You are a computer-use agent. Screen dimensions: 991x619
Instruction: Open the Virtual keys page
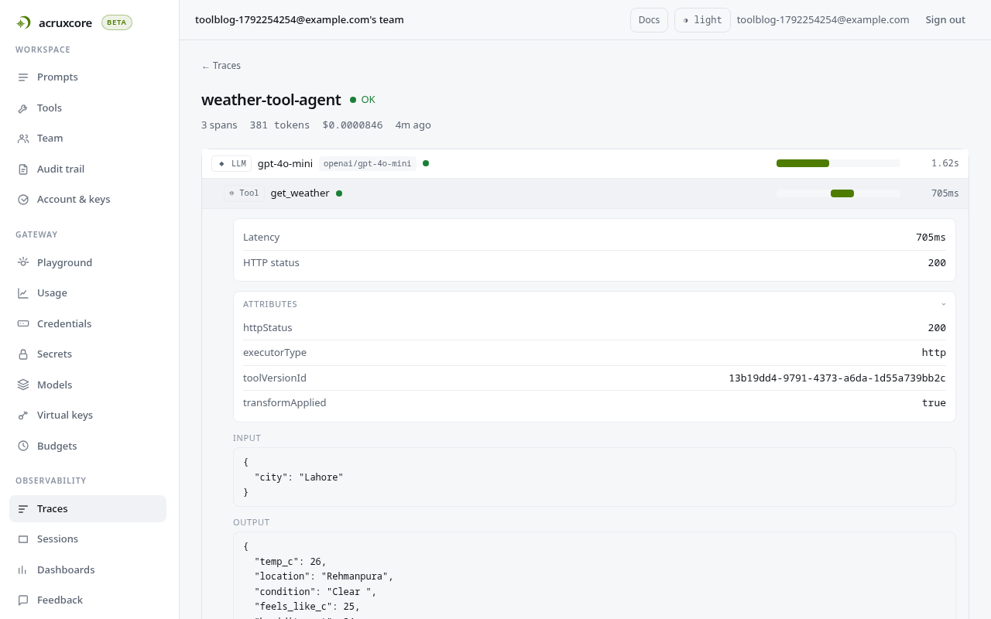(x=87, y=416)
